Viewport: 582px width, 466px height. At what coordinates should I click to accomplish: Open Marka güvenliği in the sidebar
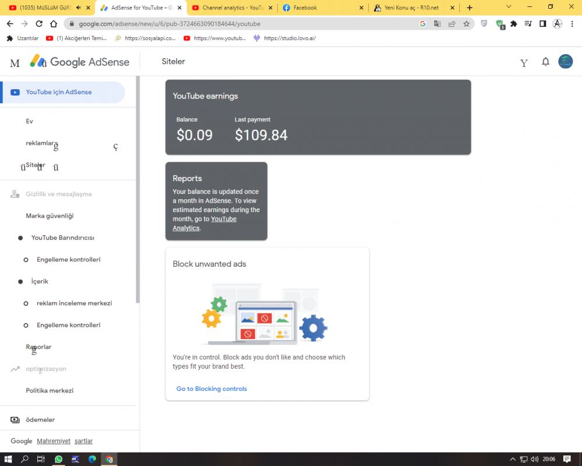pos(49,216)
